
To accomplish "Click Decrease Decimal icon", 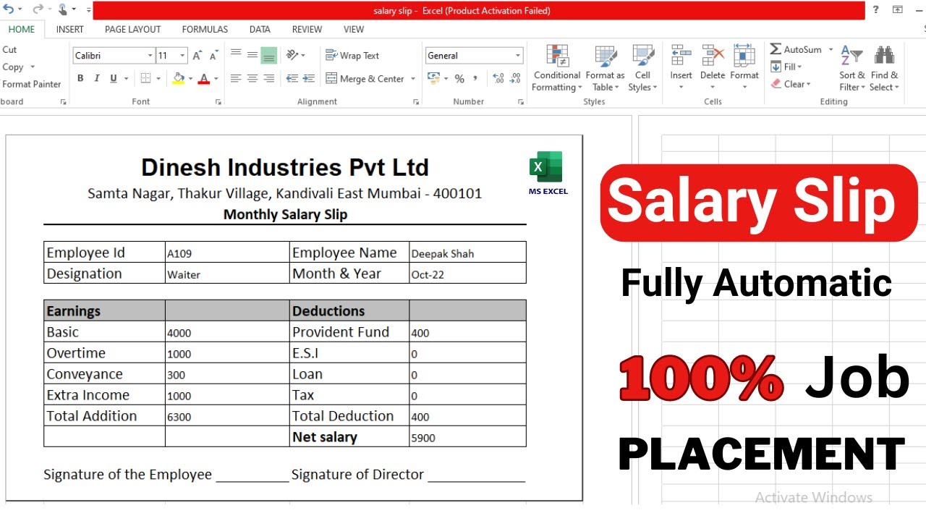I will click(515, 78).
